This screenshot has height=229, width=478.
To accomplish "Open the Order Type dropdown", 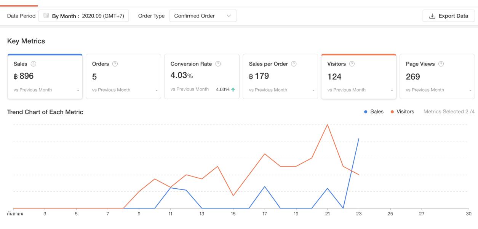I will 203,16.
